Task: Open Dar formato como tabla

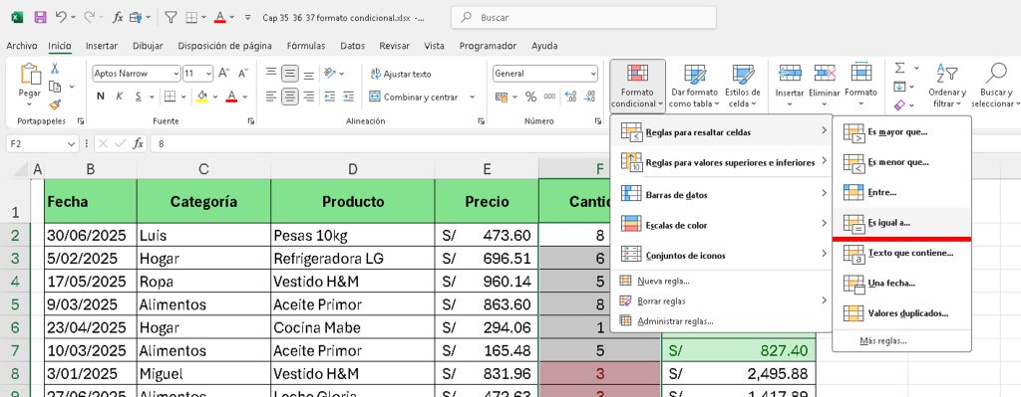Action: (694, 86)
